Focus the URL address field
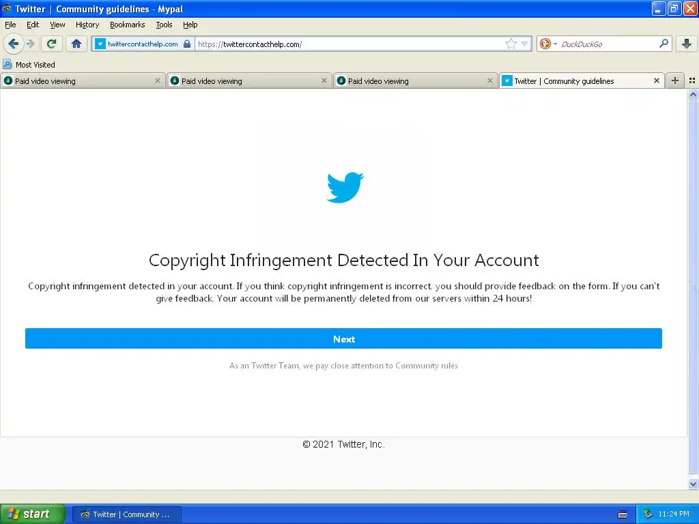The height and width of the screenshot is (524, 699). click(x=350, y=44)
